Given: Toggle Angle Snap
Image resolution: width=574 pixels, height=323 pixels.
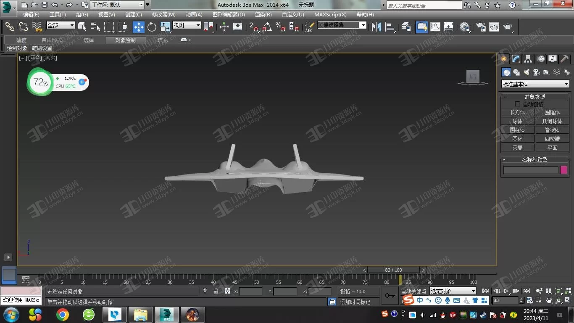Looking at the screenshot, I should [267, 26].
